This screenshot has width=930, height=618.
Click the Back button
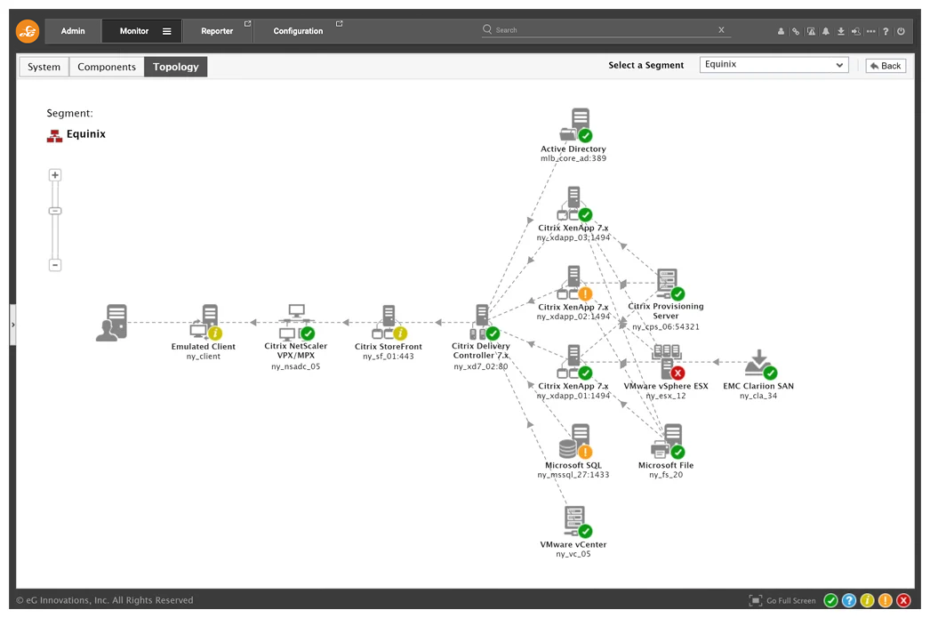886,66
